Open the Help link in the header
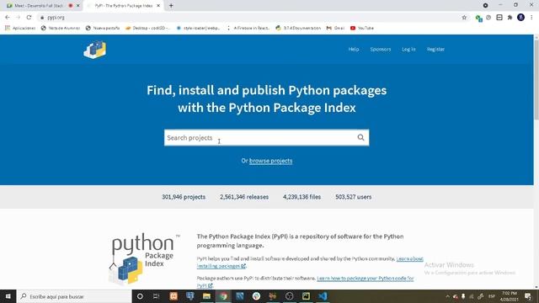This screenshot has width=539, height=303. click(354, 49)
